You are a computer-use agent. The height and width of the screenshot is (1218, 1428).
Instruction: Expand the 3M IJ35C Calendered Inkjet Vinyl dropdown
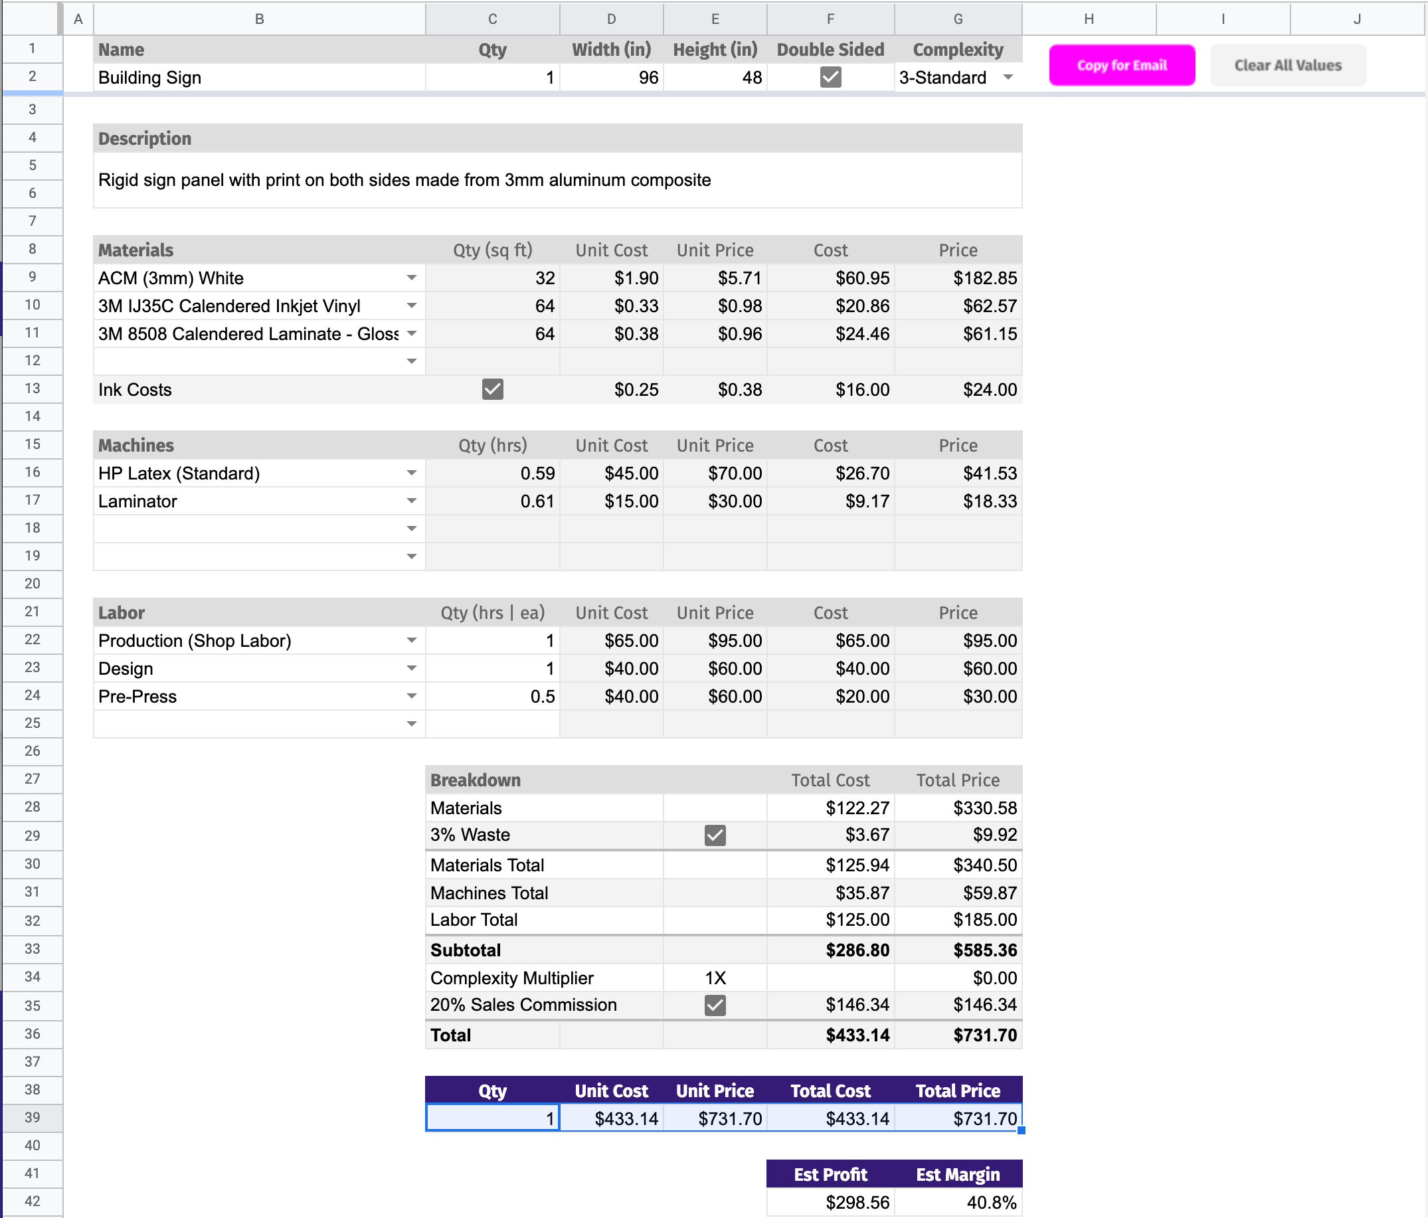click(x=411, y=305)
